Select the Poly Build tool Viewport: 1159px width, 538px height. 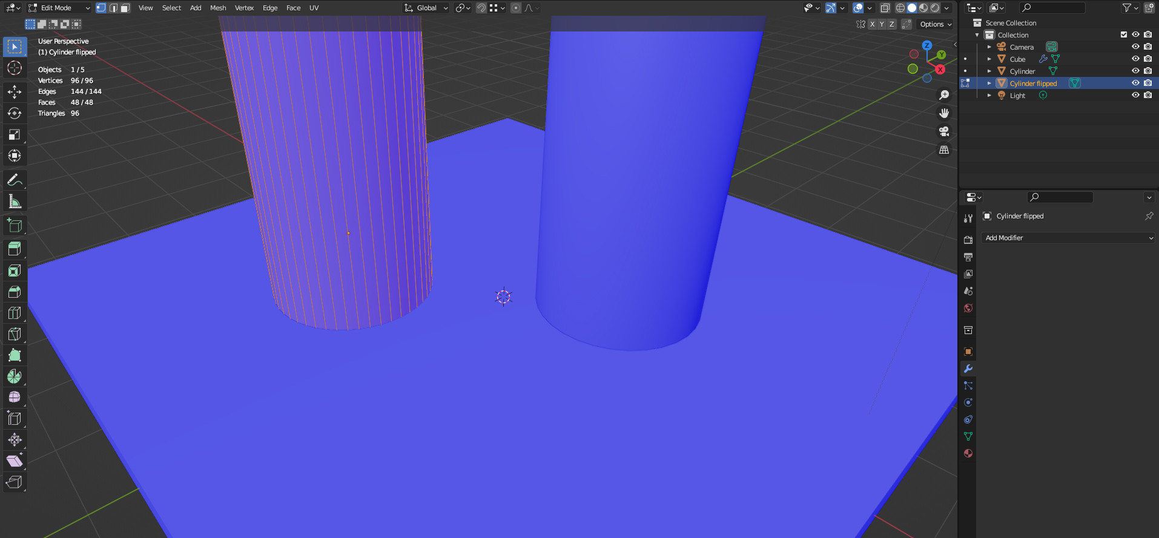pos(15,355)
